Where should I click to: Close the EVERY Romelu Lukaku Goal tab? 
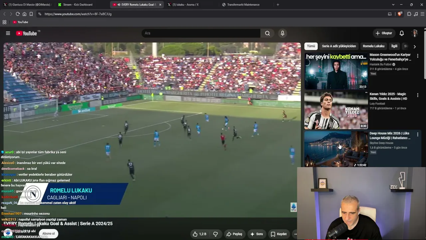coord(160,5)
